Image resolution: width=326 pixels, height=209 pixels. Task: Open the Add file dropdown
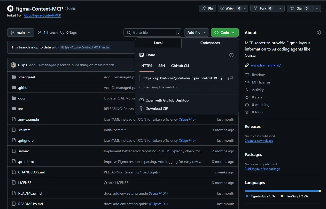[196, 32]
